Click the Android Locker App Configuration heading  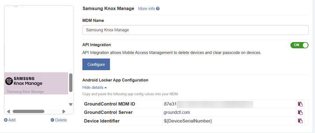pyautogui.click(x=115, y=80)
